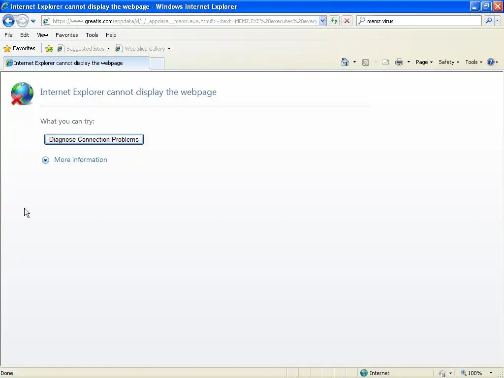The image size is (504, 378).
Task: Click the Internet security zone in status bar
Action: pos(375,373)
